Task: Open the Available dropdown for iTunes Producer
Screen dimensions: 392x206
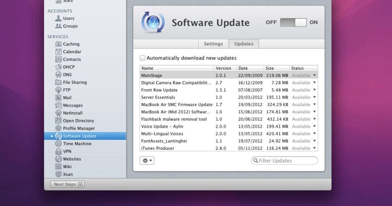Action: pyautogui.click(x=314, y=148)
